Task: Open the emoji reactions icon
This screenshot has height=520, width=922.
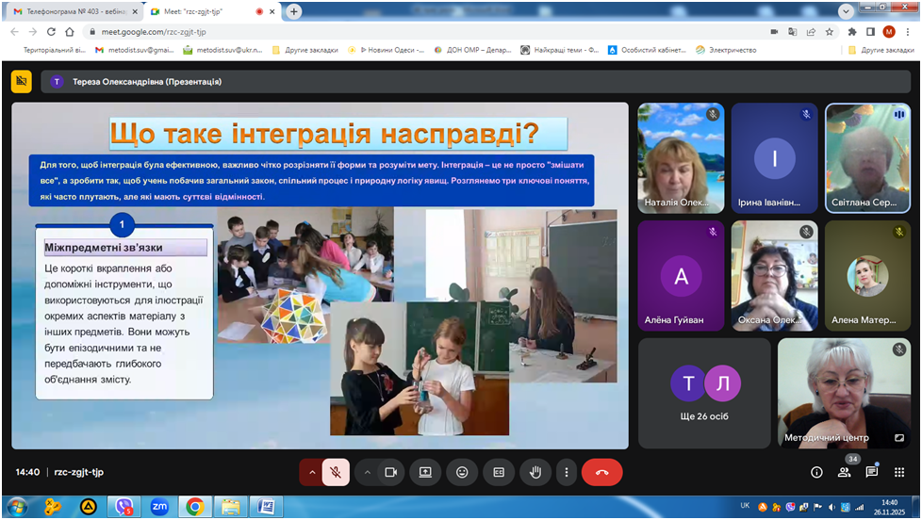Action: [x=462, y=472]
